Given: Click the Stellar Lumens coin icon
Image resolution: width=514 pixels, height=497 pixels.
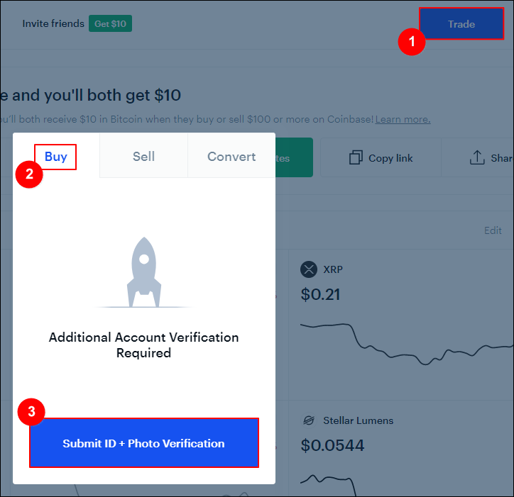Looking at the screenshot, I should (309, 420).
